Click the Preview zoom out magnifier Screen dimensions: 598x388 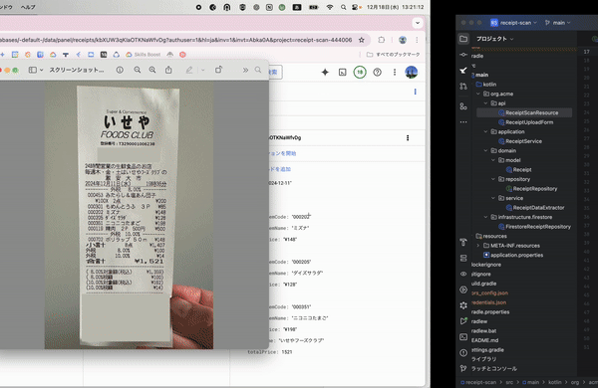[138, 70]
